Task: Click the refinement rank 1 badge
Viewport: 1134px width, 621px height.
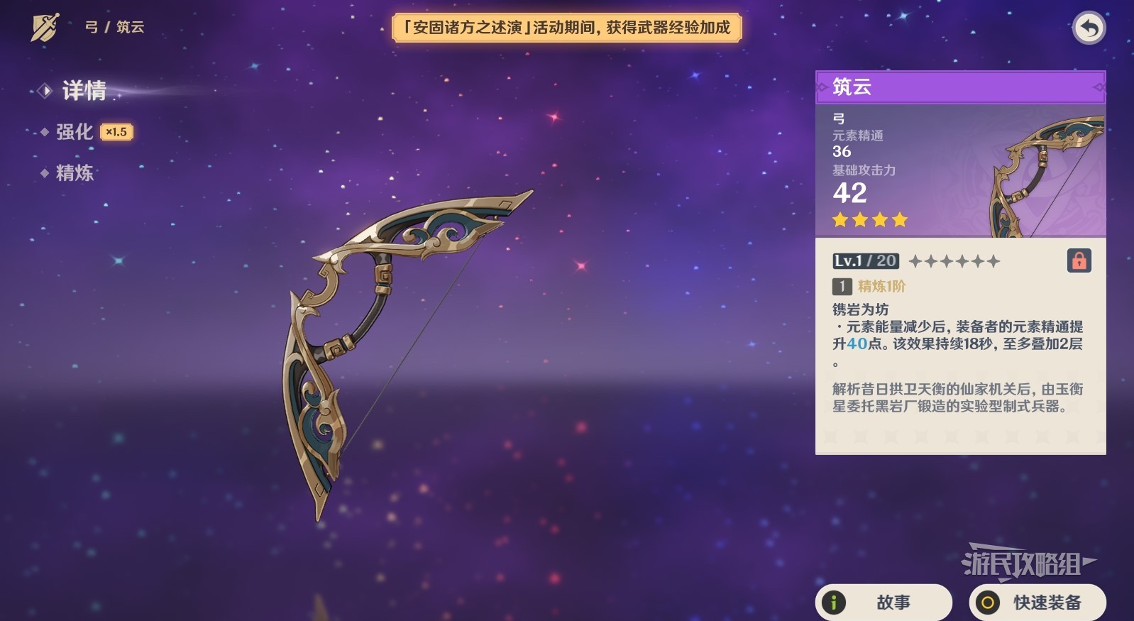Action: (x=842, y=286)
